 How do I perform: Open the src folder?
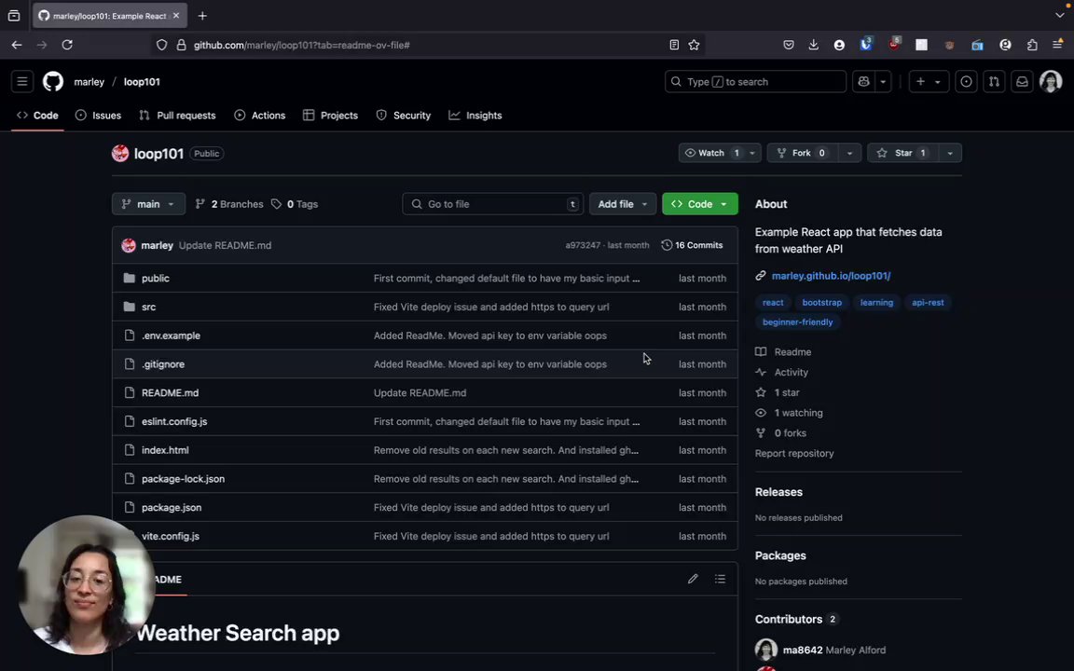148,307
